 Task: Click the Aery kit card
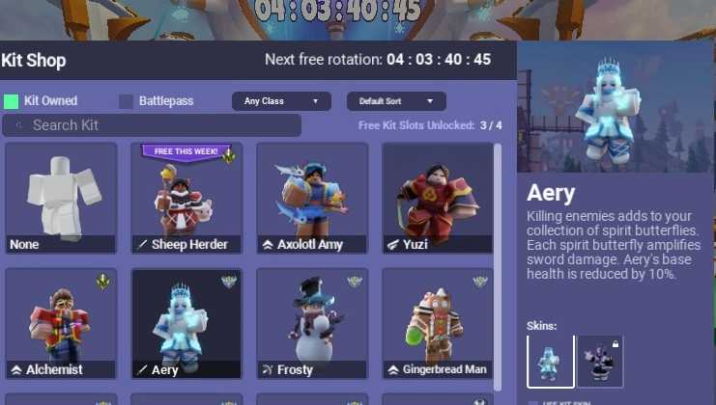pyautogui.click(x=186, y=323)
